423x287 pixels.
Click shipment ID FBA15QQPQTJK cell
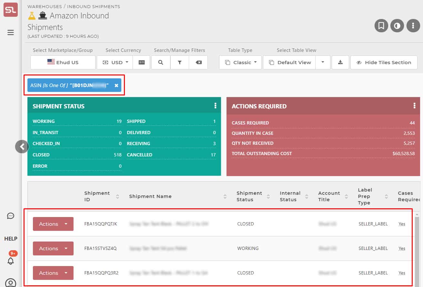101,224
